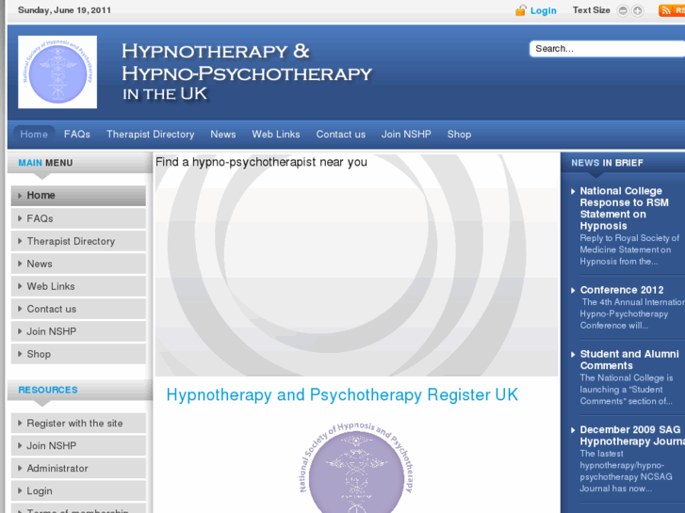The image size is (685, 513).
Task: Open FAQs in the Main Menu sidebar
Action: click(x=78, y=218)
